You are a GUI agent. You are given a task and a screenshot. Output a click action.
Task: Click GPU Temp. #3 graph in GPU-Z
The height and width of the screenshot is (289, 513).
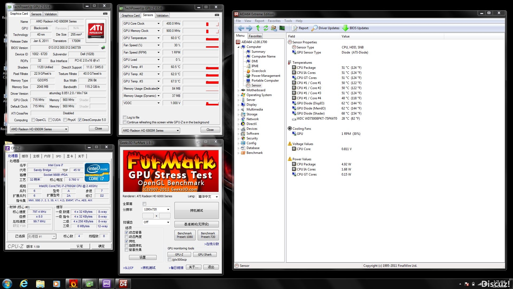click(x=201, y=81)
